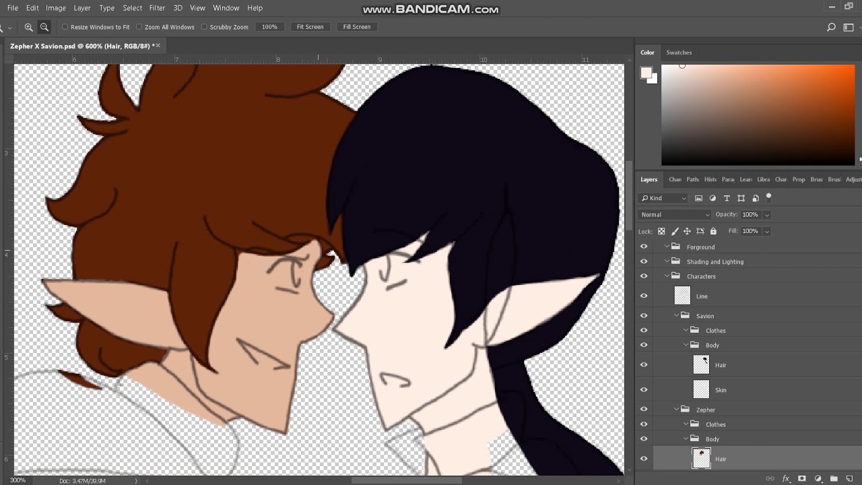Create a new group folder icon
Viewport: 862px width, 485px height.
(x=834, y=479)
